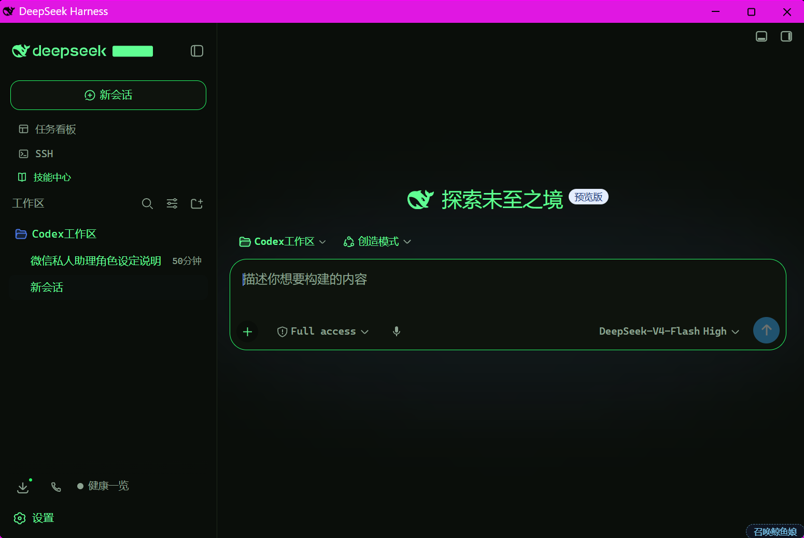Viewport: 804px width, 538px height.
Task: Click 召唤鲸鱼娘 button
Action: 775,532
